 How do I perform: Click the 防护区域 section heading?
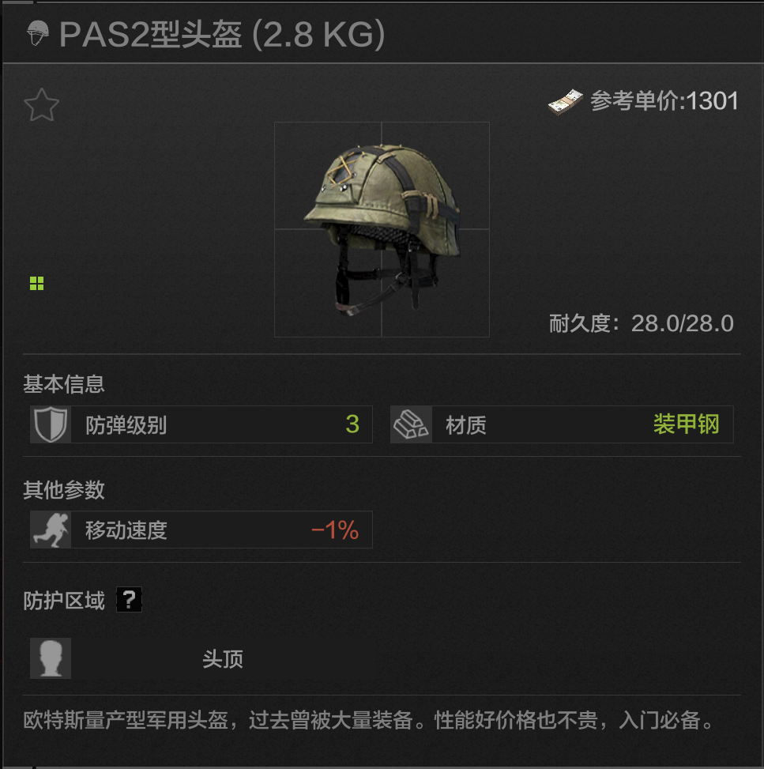[64, 601]
